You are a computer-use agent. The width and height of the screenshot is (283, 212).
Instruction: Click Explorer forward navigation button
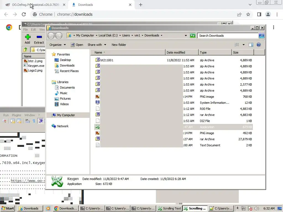pos(59,36)
